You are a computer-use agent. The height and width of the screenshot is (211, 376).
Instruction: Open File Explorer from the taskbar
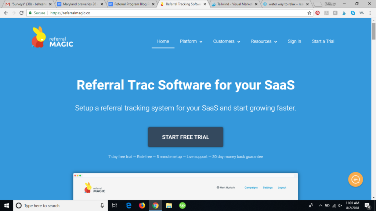(169, 206)
